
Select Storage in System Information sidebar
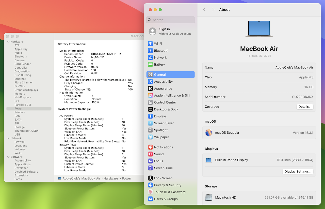coord(20,127)
